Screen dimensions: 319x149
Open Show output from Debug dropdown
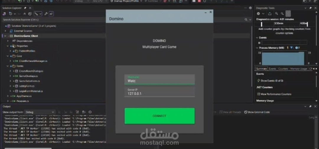pos(40,112)
